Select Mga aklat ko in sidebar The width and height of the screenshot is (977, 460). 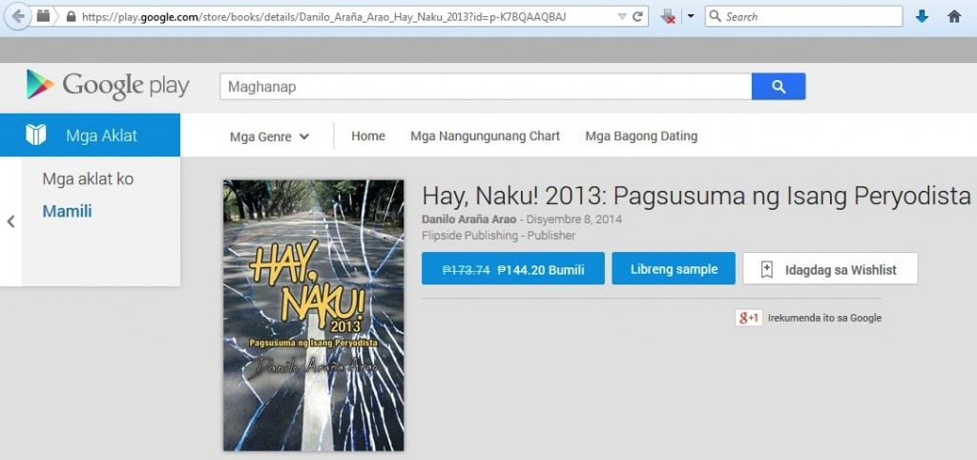tap(88, 179)
